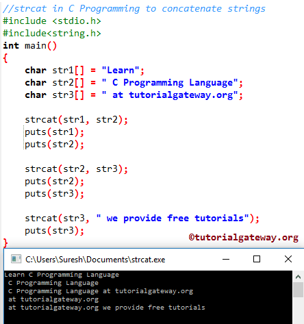The width and height of the screenshot is (304, 324).
Task: Click the string literal "Learn"
Action: pos(121,70)
